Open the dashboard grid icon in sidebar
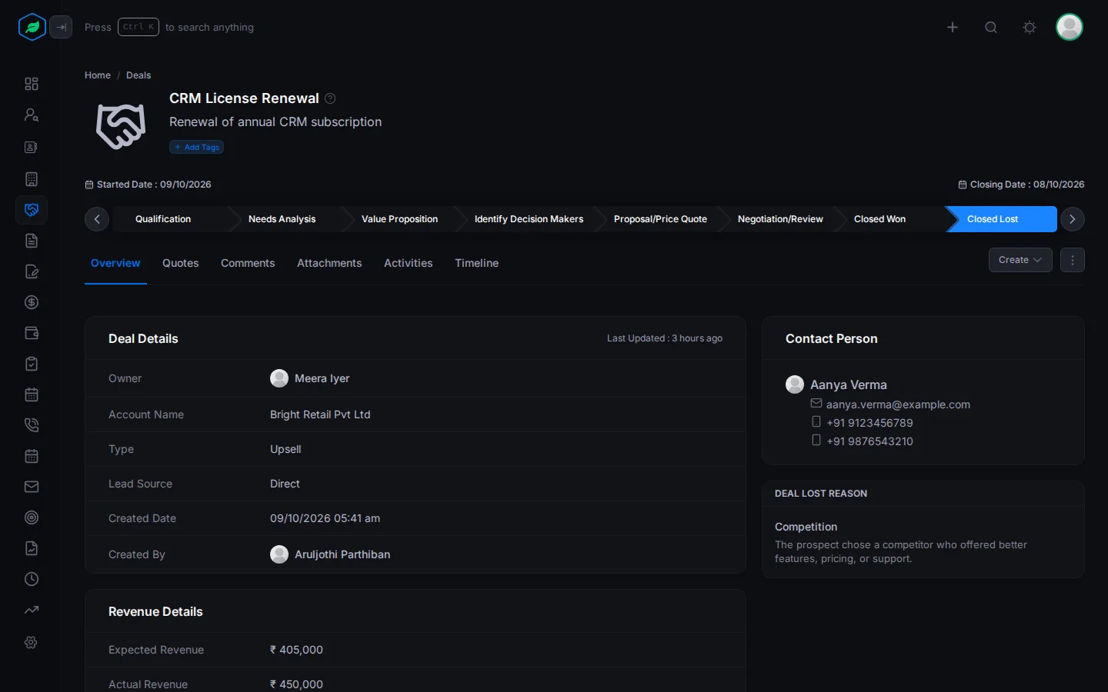The height and width of the screenshot is (692, 1108). 32,84
